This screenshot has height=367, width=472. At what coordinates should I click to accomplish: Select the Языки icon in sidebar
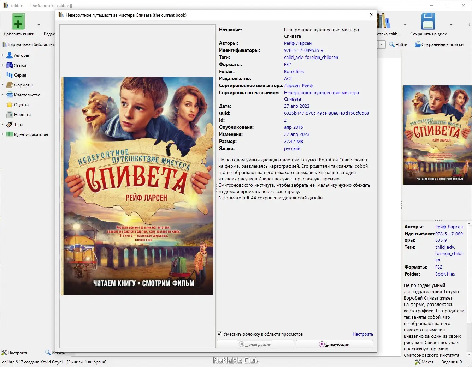tap(10, 65)
